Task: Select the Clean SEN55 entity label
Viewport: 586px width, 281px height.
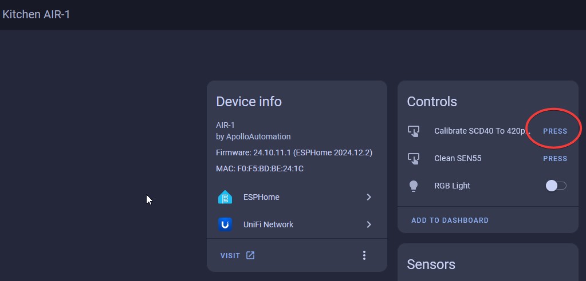Action: pos(458,158)
